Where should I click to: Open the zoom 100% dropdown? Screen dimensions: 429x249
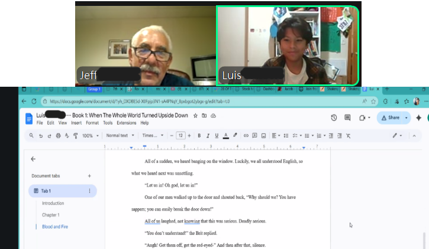point(91,136)
